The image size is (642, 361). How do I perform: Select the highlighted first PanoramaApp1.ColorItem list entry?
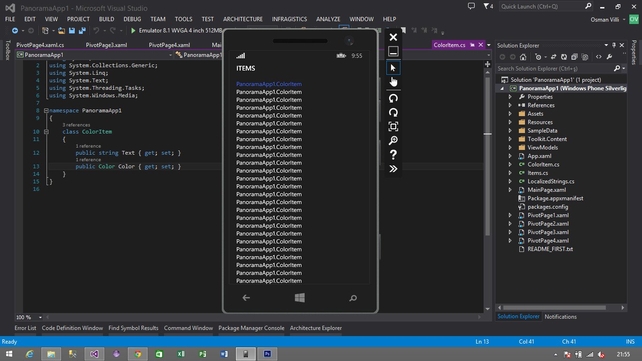269,84
